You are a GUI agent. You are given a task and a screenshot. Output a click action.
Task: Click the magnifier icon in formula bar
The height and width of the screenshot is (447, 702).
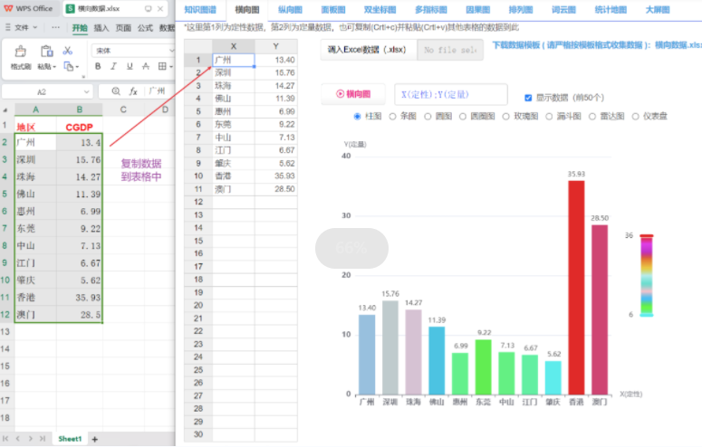tap(116, 91)
